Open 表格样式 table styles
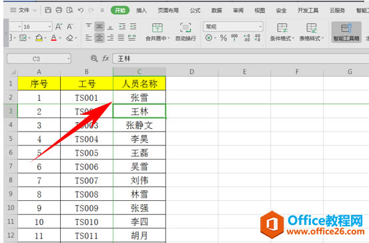 pyautogui.click(x=312, y=32)
